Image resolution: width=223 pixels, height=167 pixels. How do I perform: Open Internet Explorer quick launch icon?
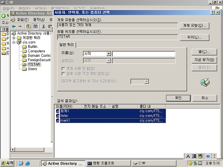tap(28, 164)
